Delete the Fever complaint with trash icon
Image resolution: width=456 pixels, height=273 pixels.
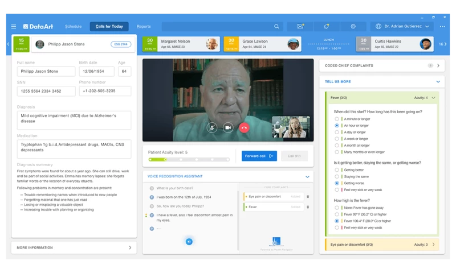click(x=308, y=207)
